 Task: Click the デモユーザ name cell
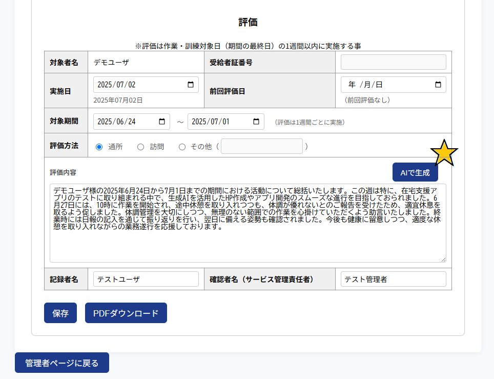click(x=146, y=63)
